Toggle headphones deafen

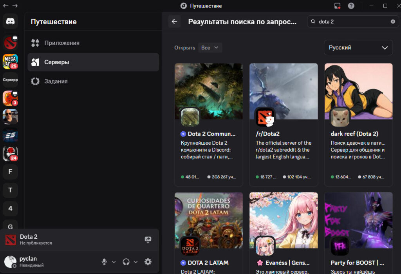[126, 262]
